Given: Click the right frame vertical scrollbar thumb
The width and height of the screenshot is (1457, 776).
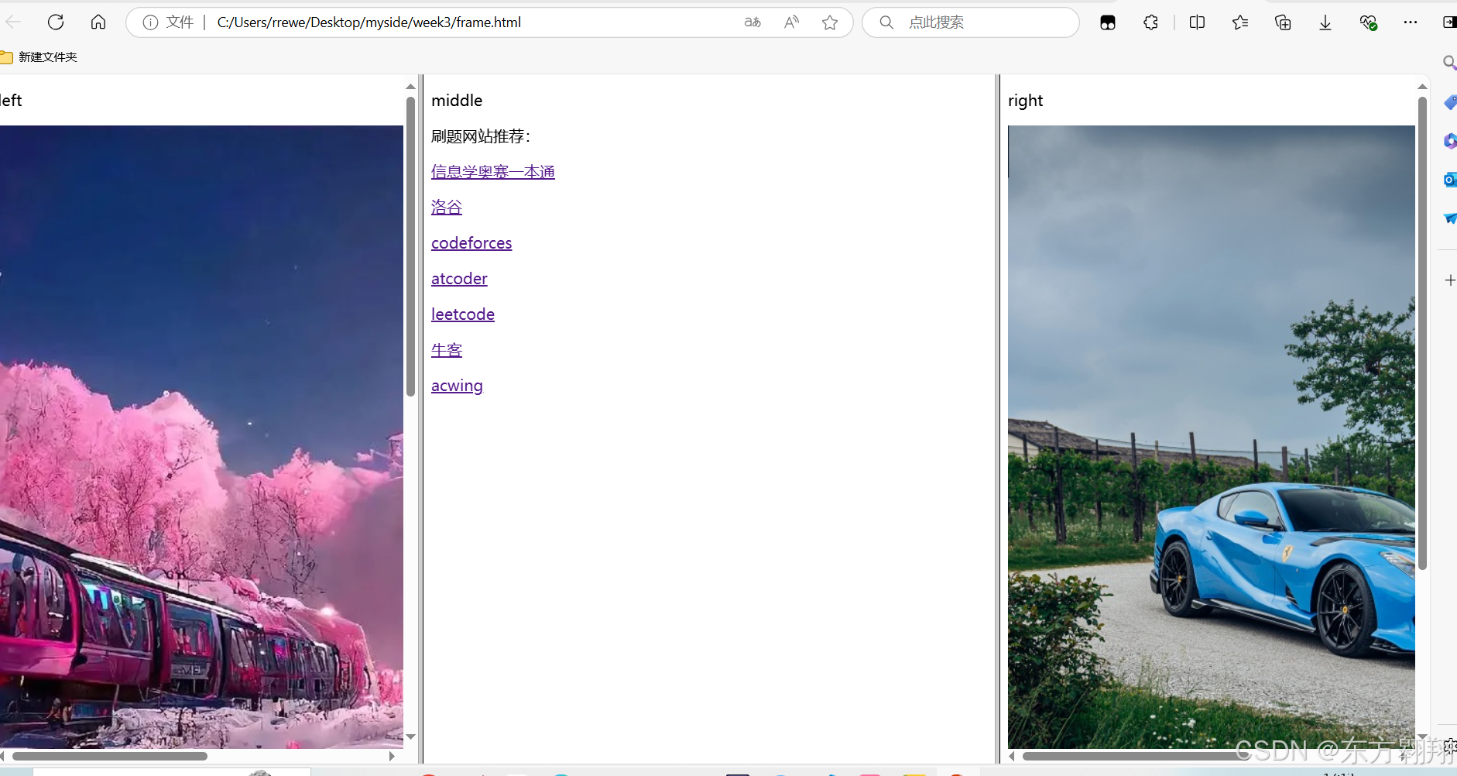Looking at the screenshot, I should pos(1422,333).
